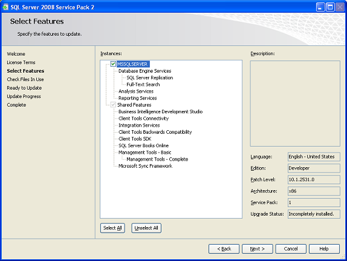Click the Patch Level field 10.1.2531.0
Image resolution: width=347 pixels, height=261 pixels.
[314, 180]
